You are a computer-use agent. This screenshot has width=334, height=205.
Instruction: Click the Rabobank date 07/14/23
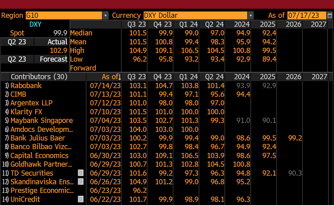[105, 86]
